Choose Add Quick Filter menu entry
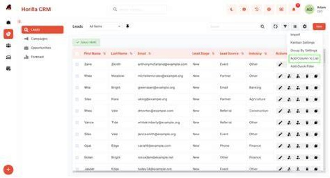330x178 pixels. (x=302, y=67)
